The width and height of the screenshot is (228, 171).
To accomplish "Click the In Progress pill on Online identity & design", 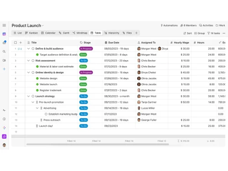I will (86, 73).
